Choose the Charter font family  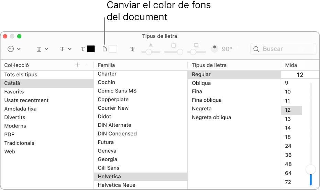pos(141,74)
